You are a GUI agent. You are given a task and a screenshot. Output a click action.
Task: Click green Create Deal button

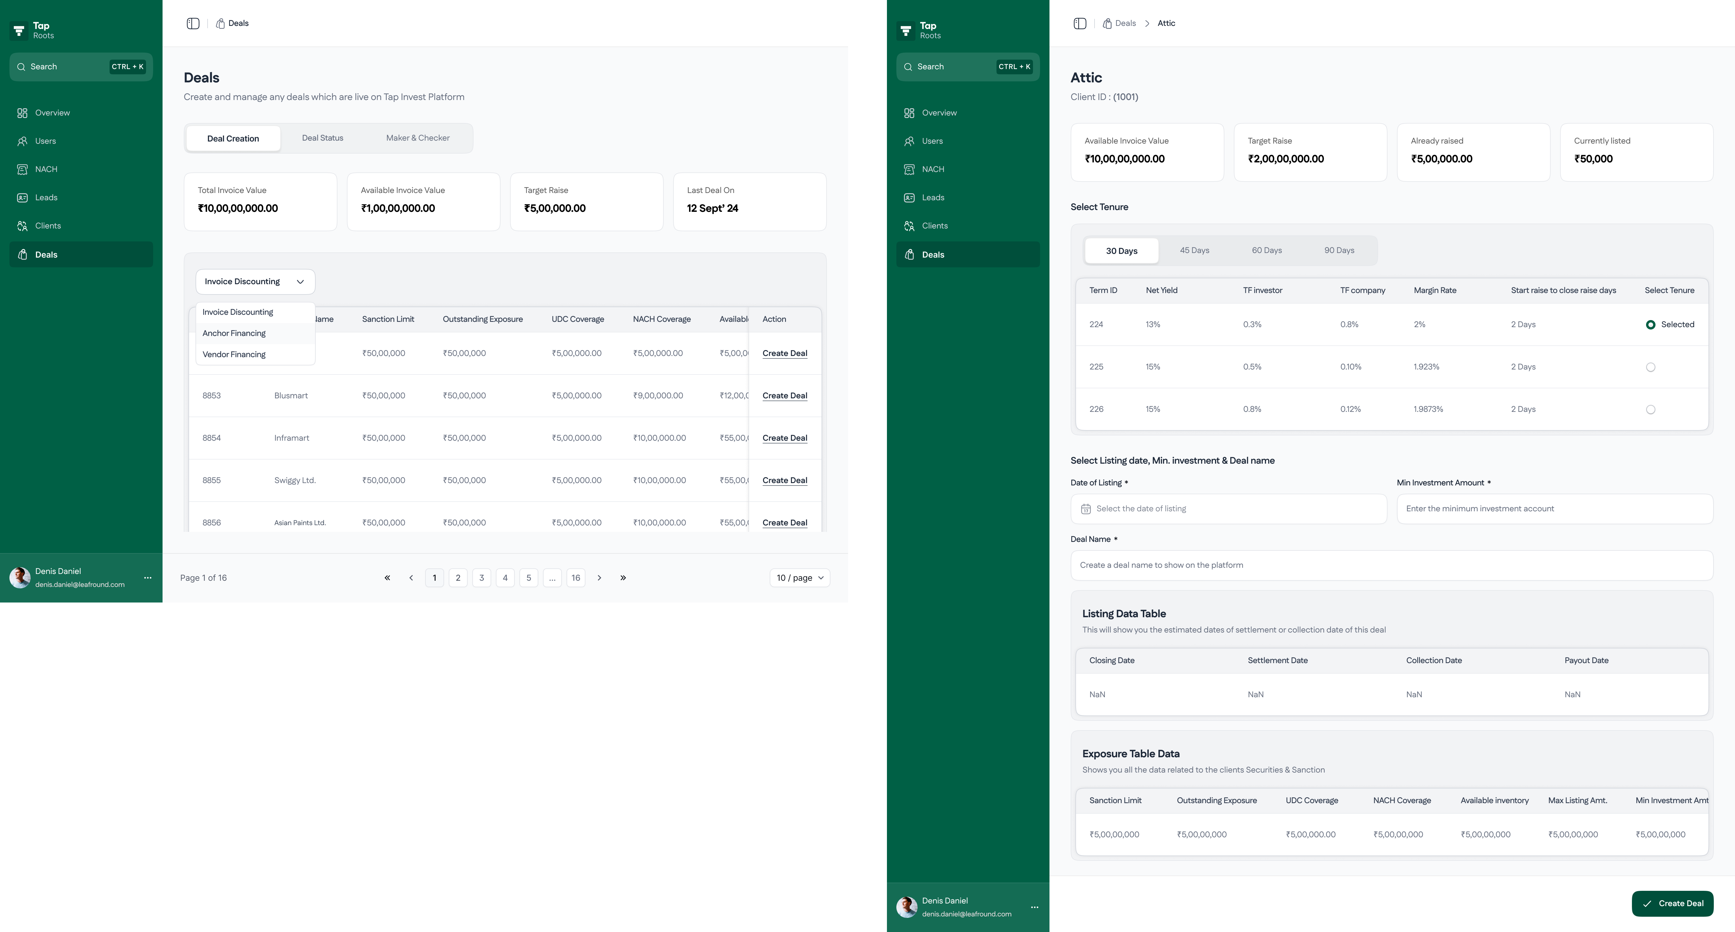(1672, 904)
